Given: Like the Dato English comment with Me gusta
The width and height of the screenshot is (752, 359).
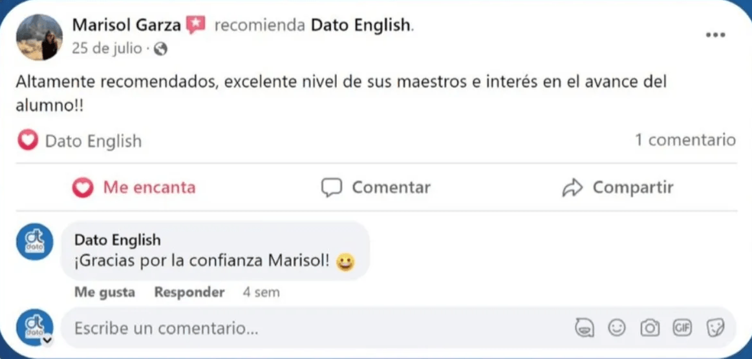Looking at the screenshot, I should click(x=105, y=292).
